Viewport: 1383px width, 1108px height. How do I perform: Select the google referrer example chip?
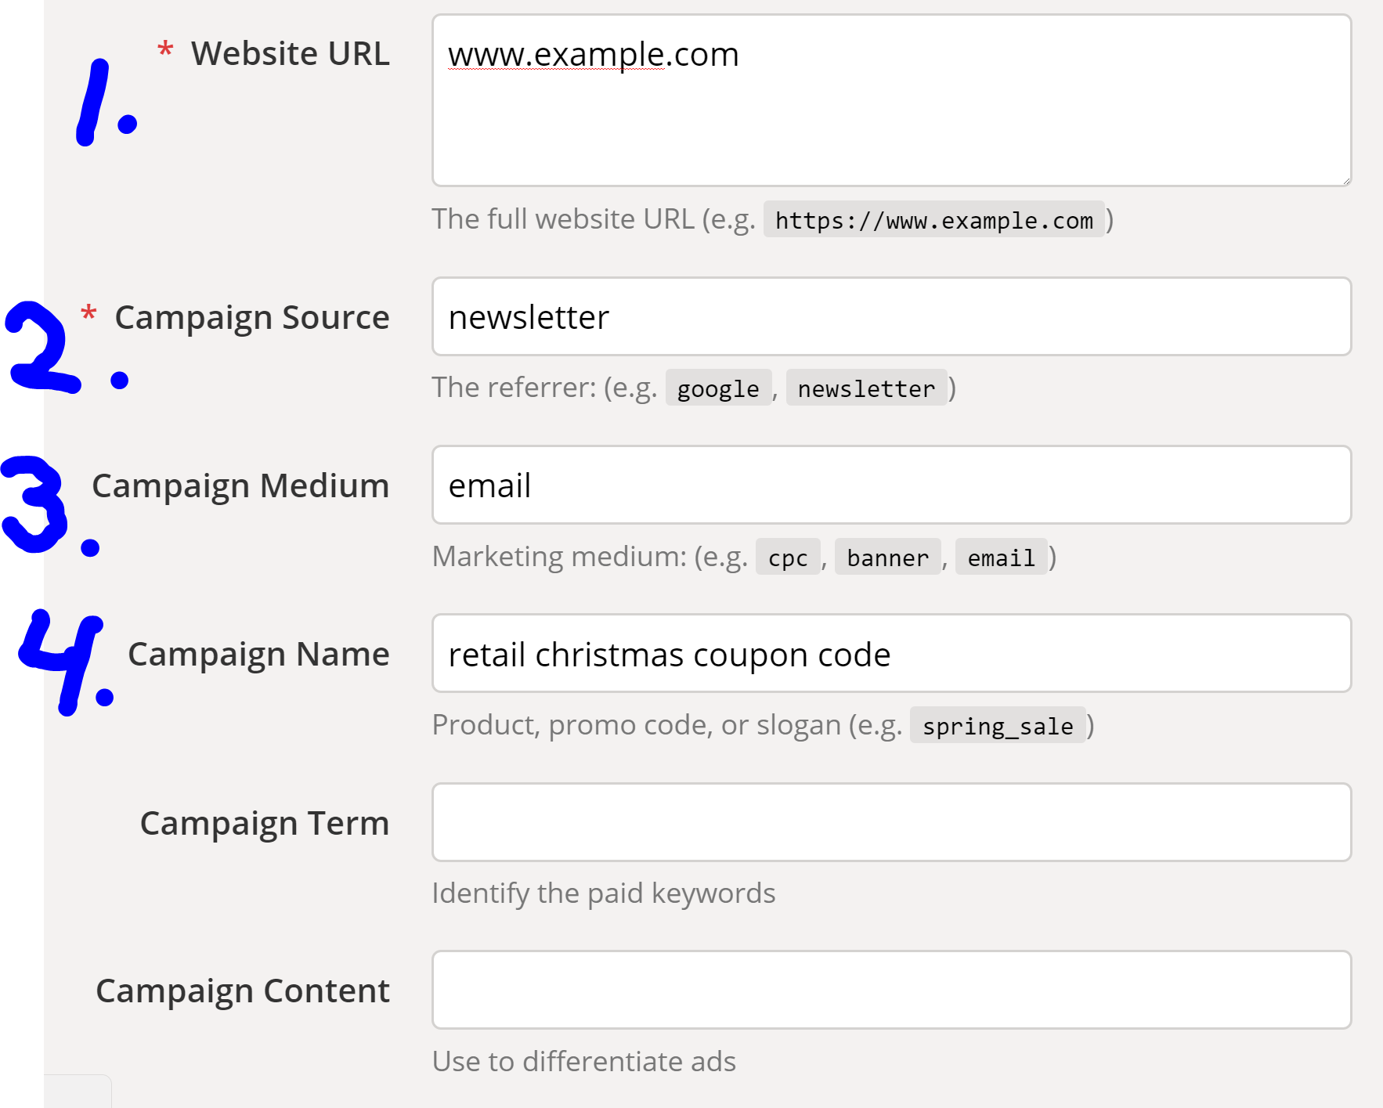coord(717,388)
